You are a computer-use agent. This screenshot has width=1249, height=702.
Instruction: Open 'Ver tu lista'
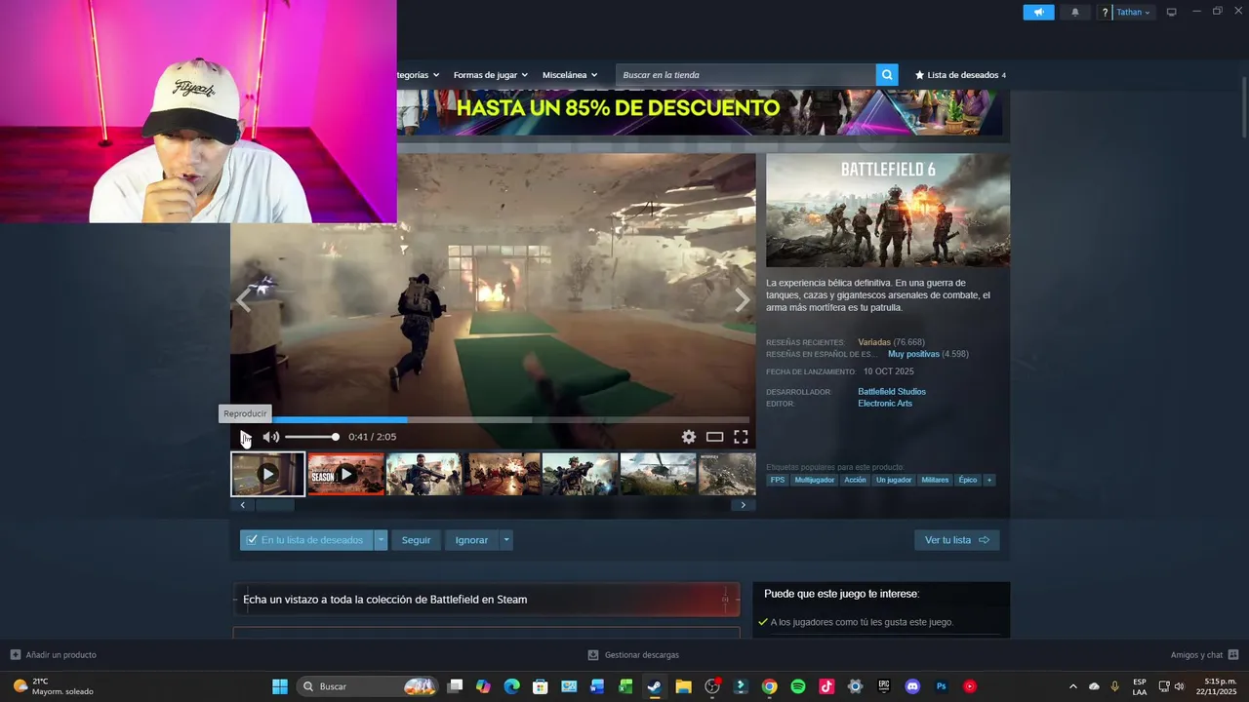956,540
